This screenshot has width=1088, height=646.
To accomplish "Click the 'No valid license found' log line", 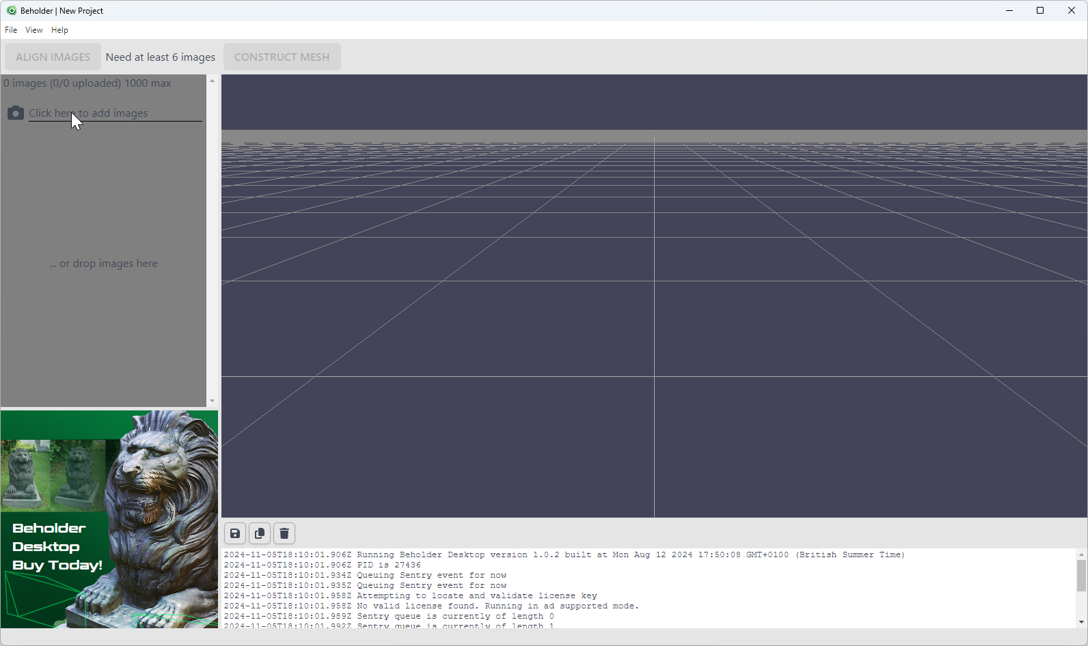I will [x=431, y=606].
